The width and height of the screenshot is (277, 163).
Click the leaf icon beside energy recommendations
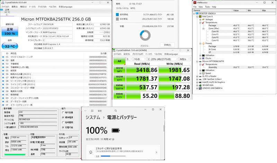91,152
